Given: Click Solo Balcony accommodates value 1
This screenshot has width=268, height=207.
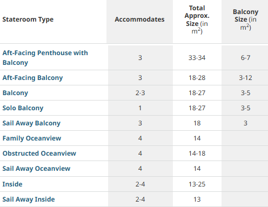Looking at the screenshot, I should point(140,108).
